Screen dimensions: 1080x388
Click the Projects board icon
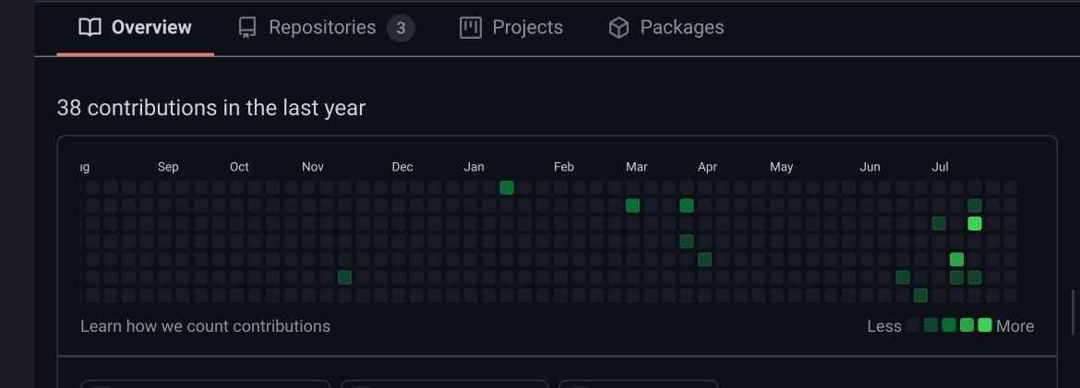(471, 28)
